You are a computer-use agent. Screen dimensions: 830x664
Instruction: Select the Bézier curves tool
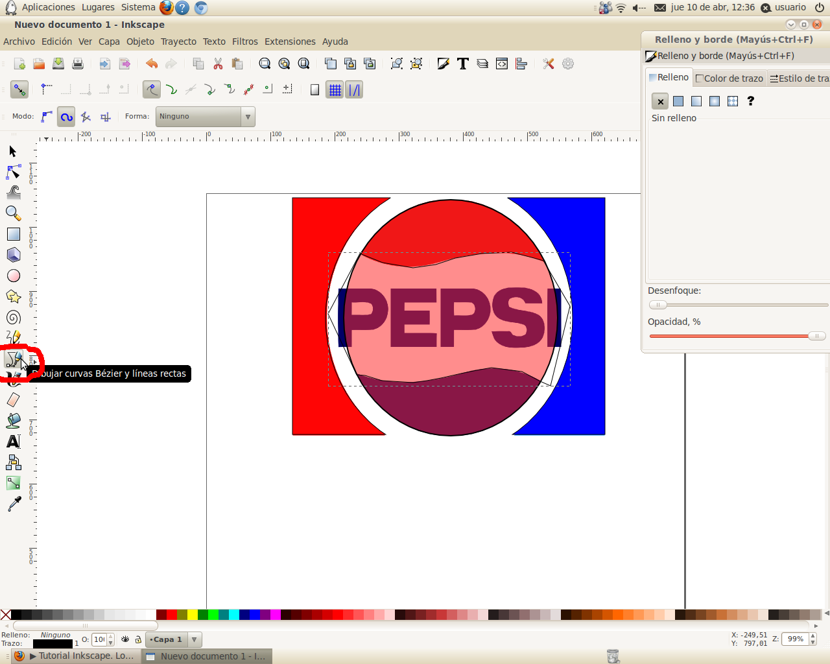click(x=13, y=358)
